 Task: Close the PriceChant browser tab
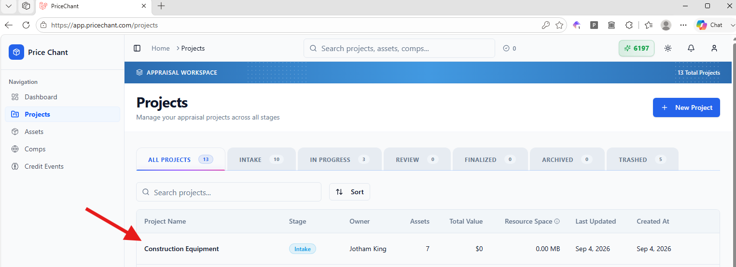pyautogui.click(x=144, y=6)
